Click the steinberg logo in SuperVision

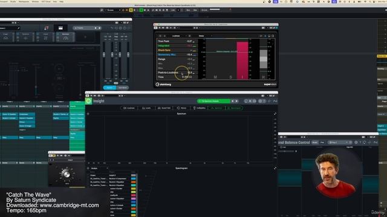[163, 84]
